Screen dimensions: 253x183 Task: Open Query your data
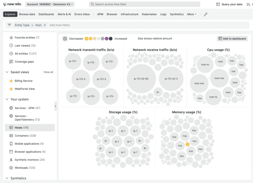229,4
